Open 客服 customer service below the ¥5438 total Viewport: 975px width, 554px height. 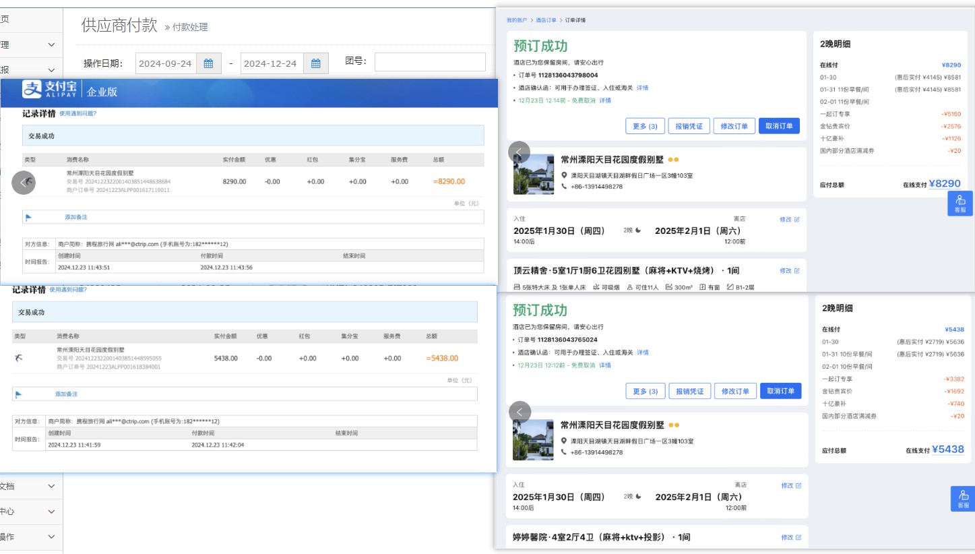(x=962, y=499)
